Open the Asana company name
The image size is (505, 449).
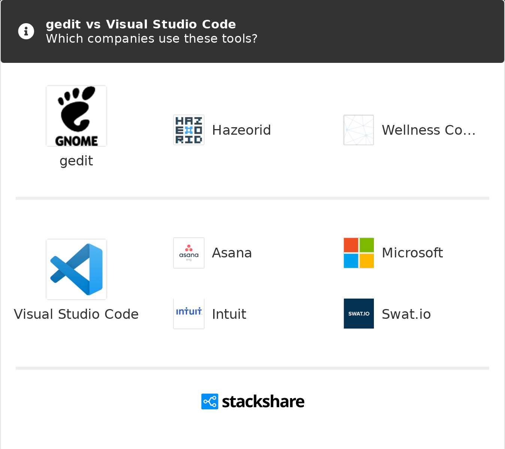pyautogui.click(x=232, y=253)
